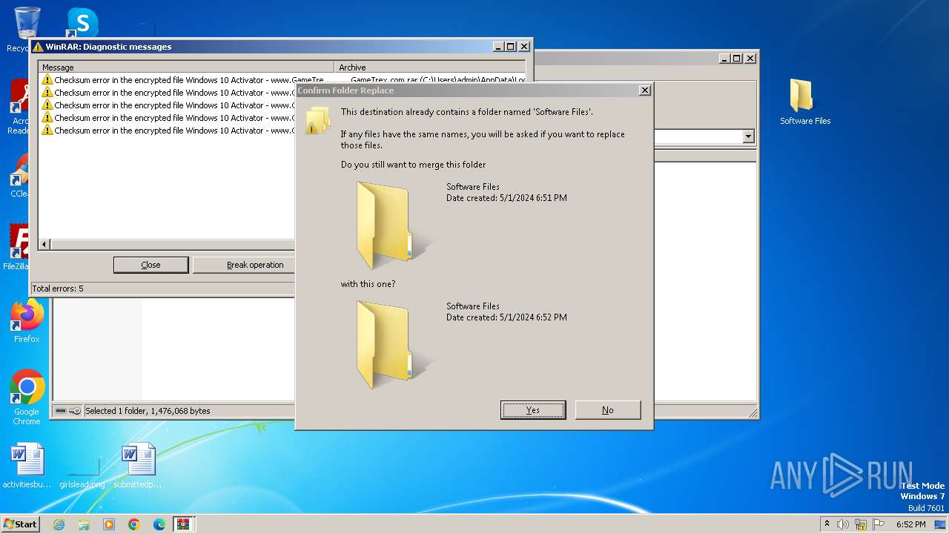Open Action Center flag icon in the tray
Screen dimensions: 949x534
879,524
